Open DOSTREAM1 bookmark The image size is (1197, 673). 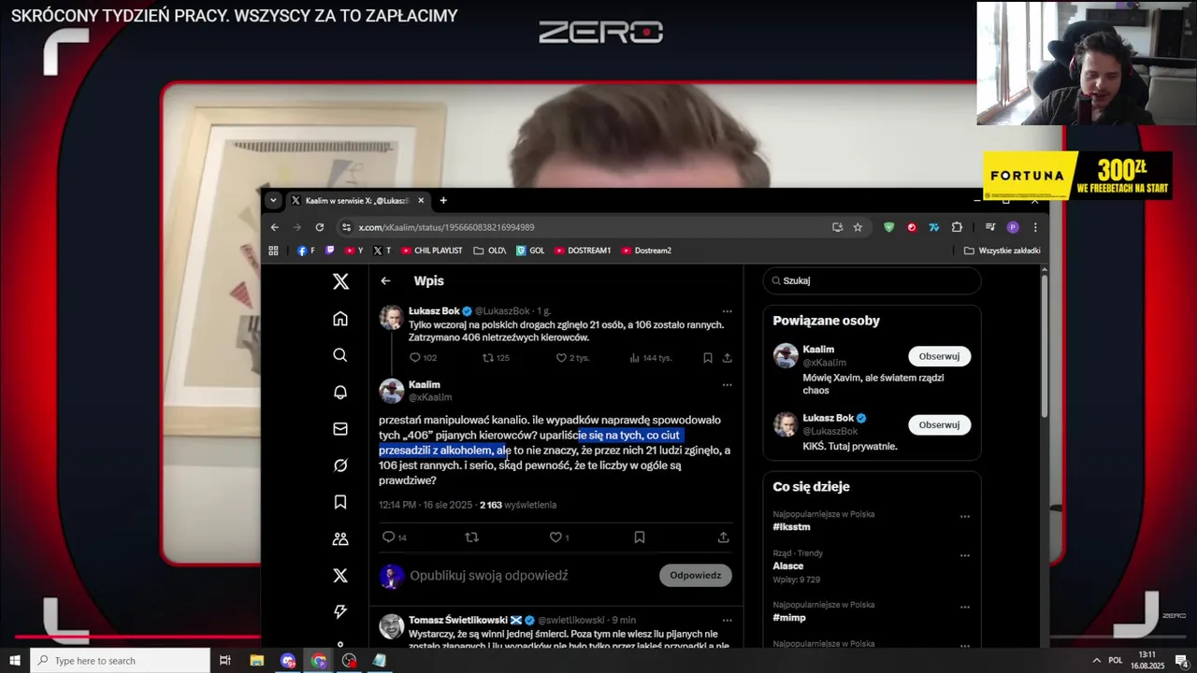click(x=582, y=251)
